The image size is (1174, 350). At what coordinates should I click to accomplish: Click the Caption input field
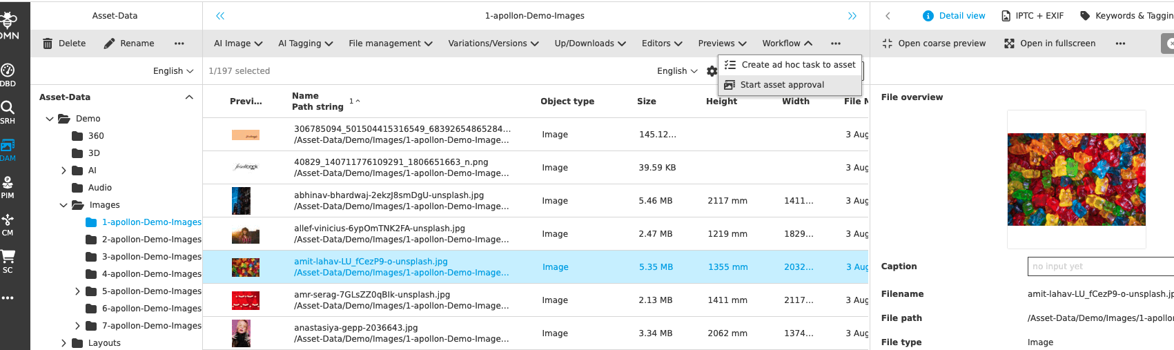point(1099,266)
